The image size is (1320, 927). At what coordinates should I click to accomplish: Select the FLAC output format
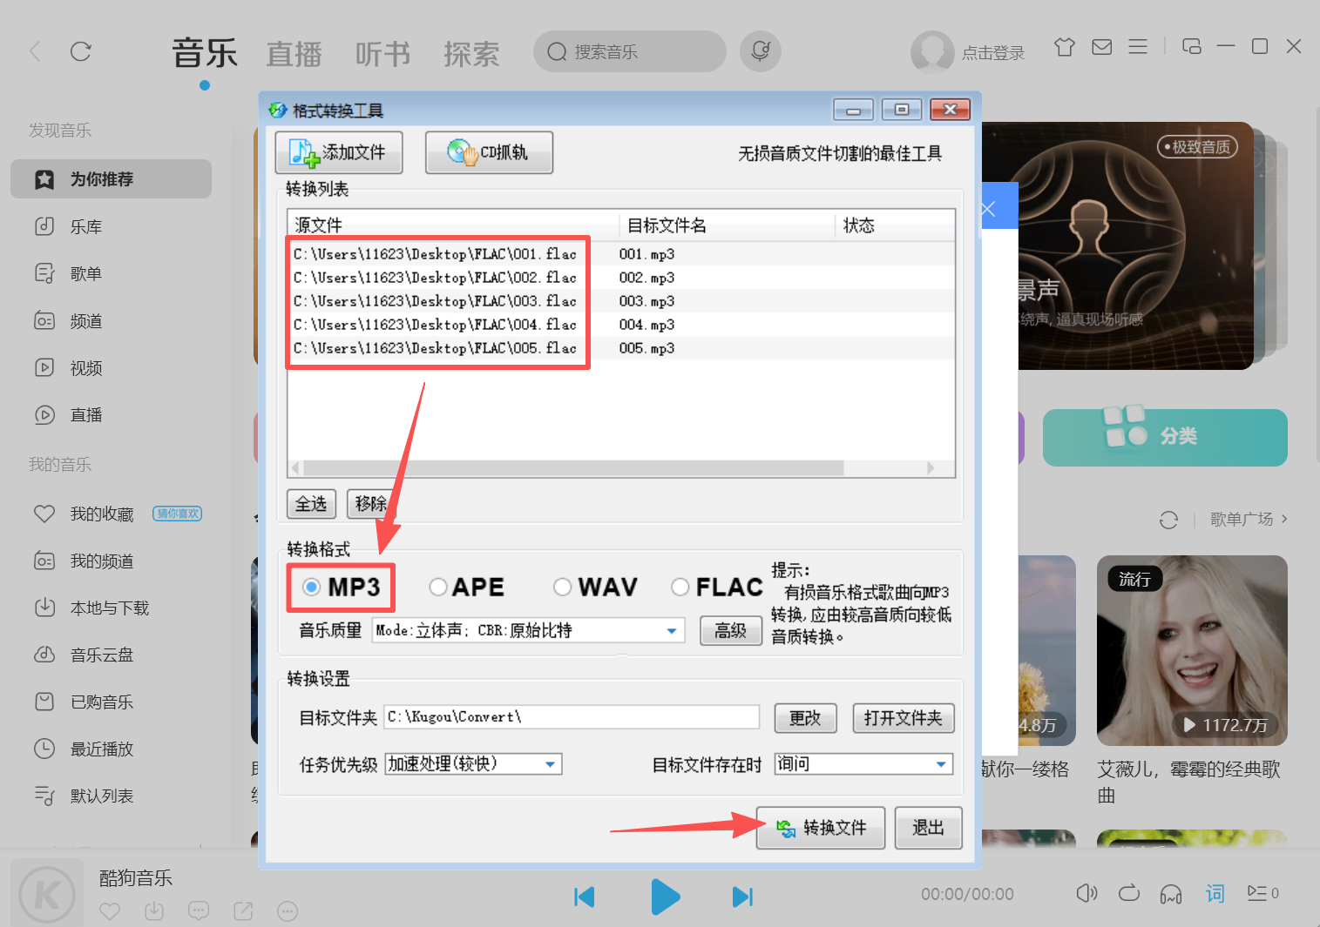[x=680, y=588]
